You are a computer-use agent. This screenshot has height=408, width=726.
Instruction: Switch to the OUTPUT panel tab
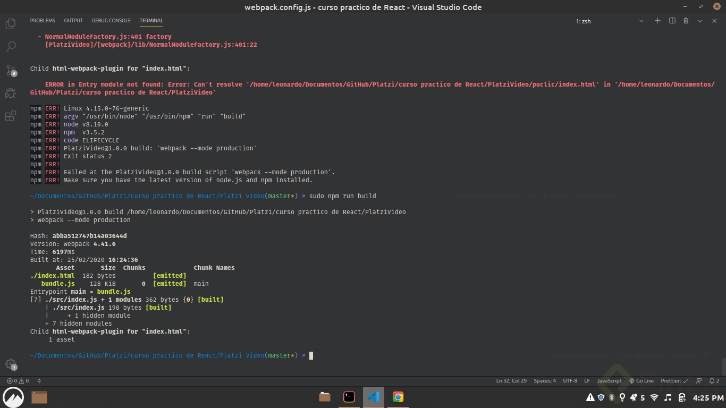coord(73,21)
